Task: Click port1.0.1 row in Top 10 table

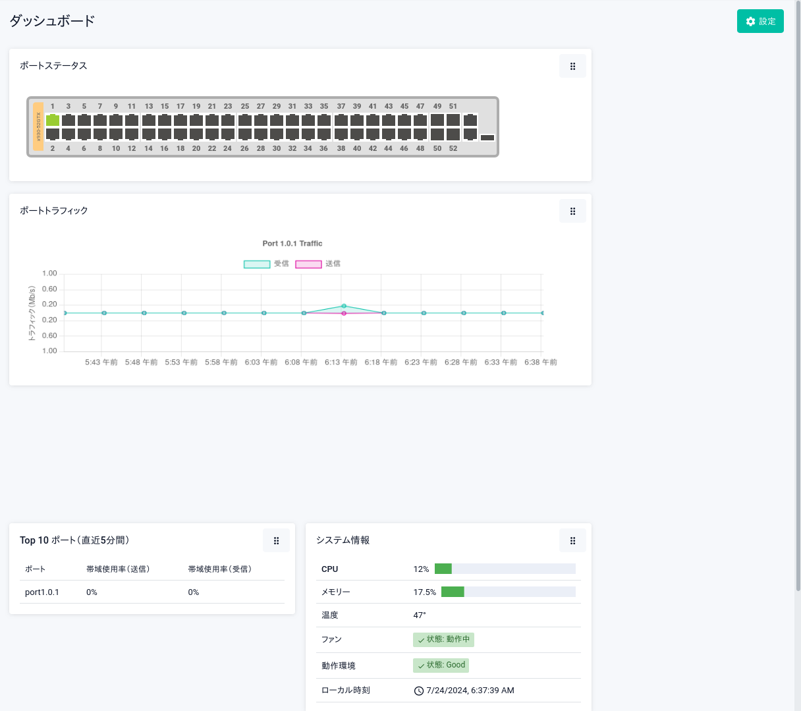Action: pyautogui.click(x=42, y=592)
